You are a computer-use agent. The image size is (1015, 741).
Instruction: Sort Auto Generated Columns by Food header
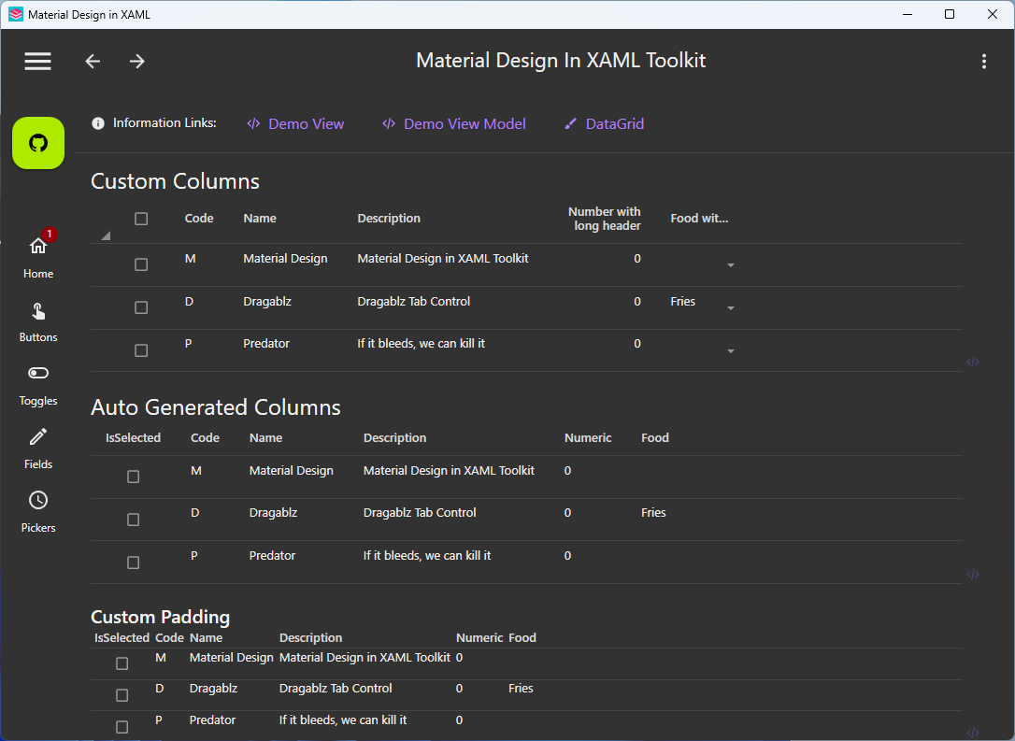click(654, 437)
